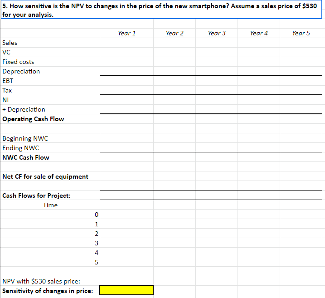Screen dimensions: 325x298
Task: Select the 'EBT' row label
Action: tap(8, 81)
